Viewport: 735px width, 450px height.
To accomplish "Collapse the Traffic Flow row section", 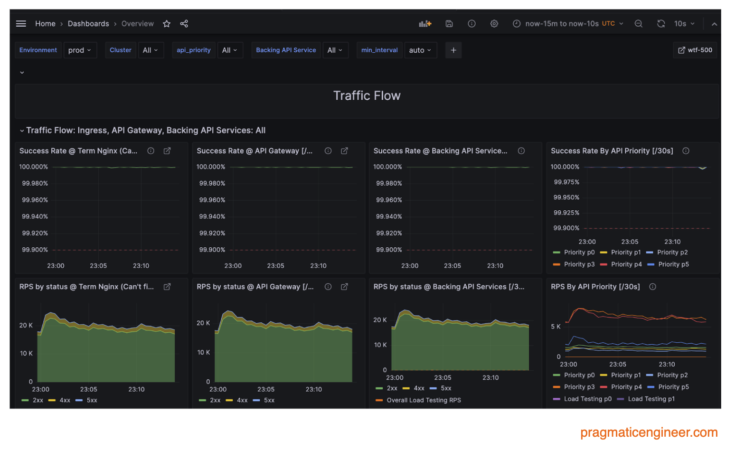I will (22, 131).
